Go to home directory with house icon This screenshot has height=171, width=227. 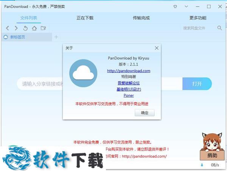click(34, 28)
